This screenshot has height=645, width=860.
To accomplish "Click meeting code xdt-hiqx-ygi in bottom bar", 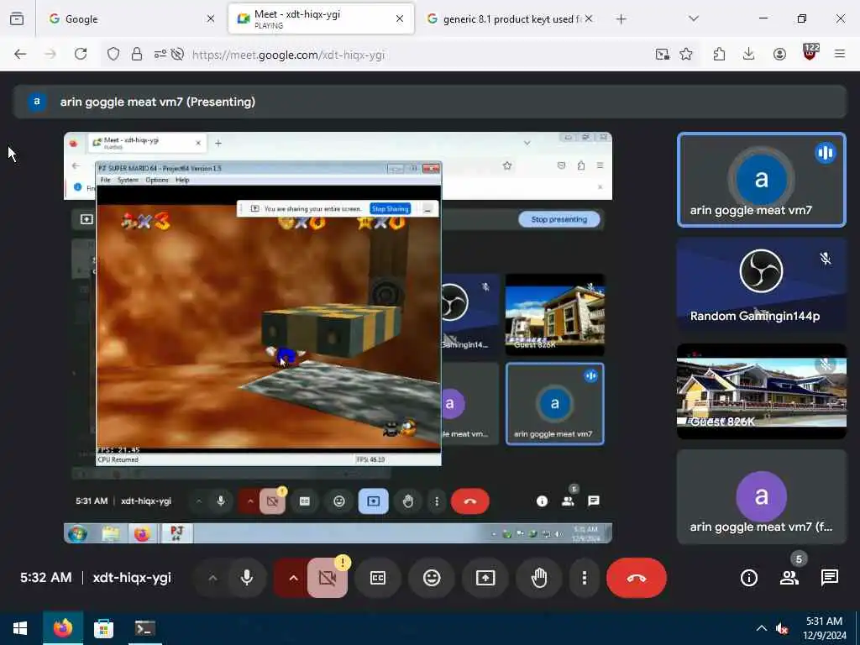I will (x=132, y=578).
